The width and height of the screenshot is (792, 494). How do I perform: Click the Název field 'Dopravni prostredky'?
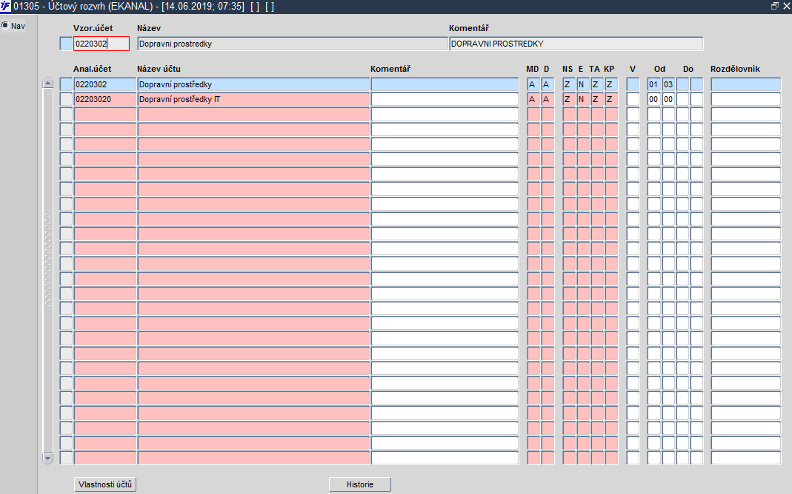[293, 44]
